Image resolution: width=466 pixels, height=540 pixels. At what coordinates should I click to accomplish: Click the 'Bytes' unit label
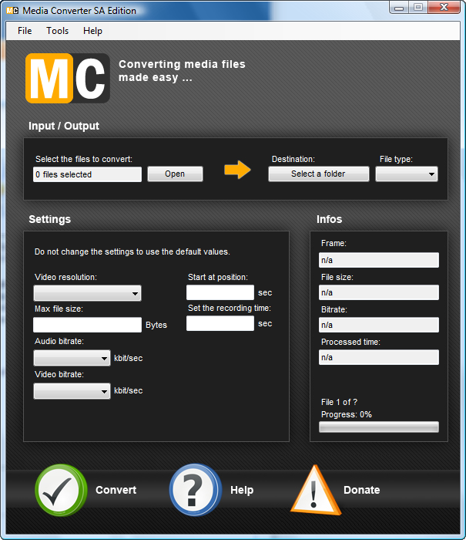coord(156,325)
